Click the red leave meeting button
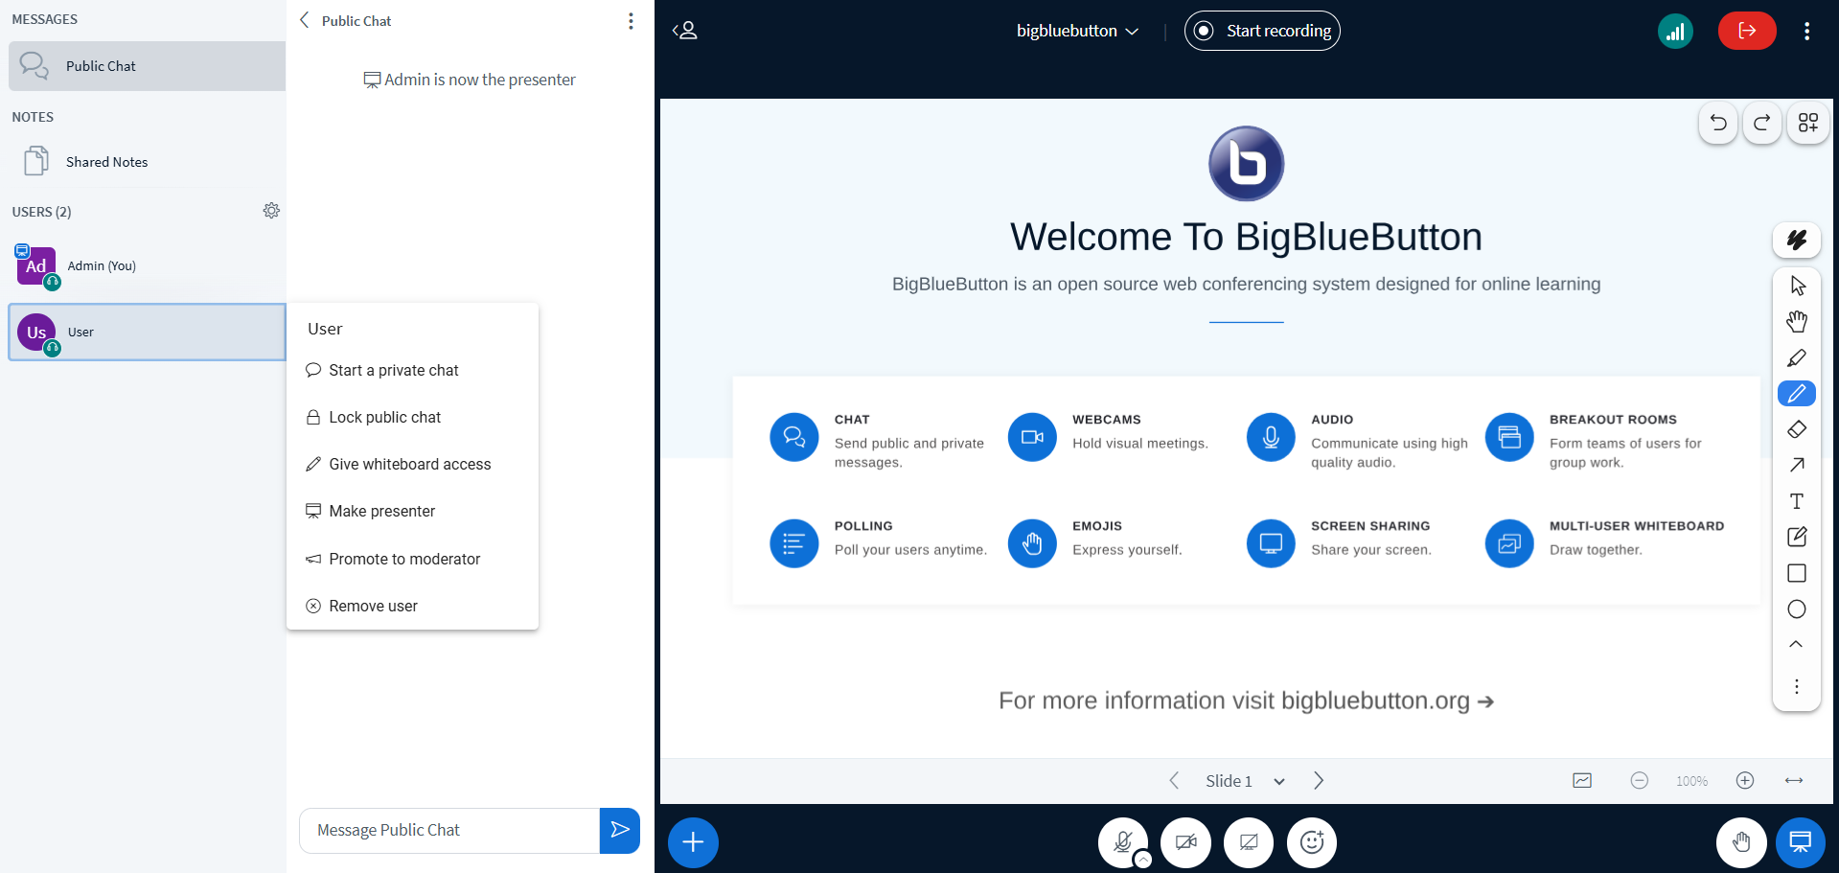The height and width of the screenshot is (873, 1839). (1746, 31)
